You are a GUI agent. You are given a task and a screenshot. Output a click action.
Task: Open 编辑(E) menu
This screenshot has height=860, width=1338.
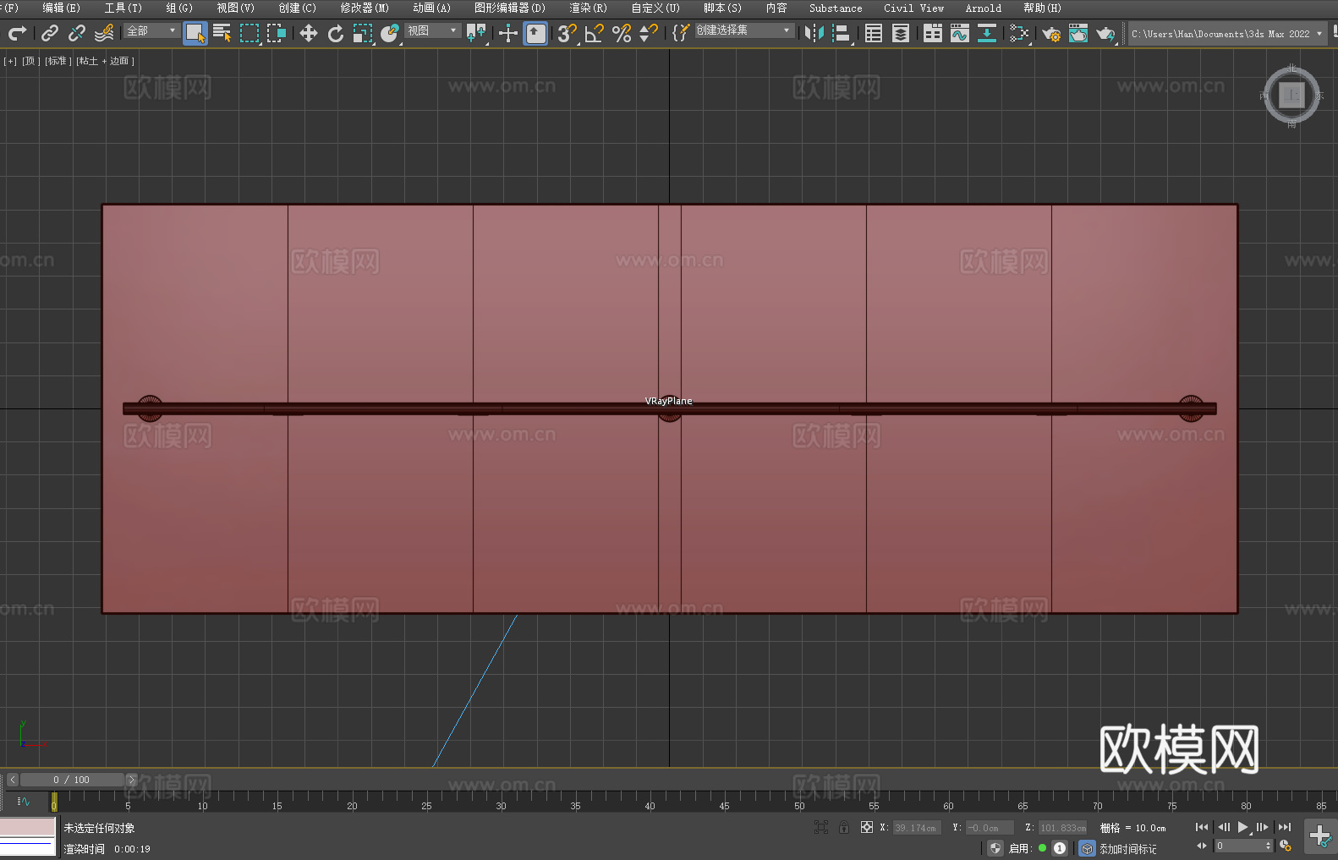61,8
